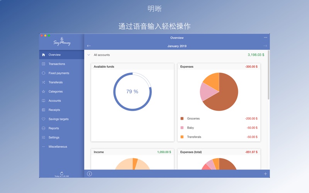Click the Expenses (total) card title
309x193 pixels.
191,152
